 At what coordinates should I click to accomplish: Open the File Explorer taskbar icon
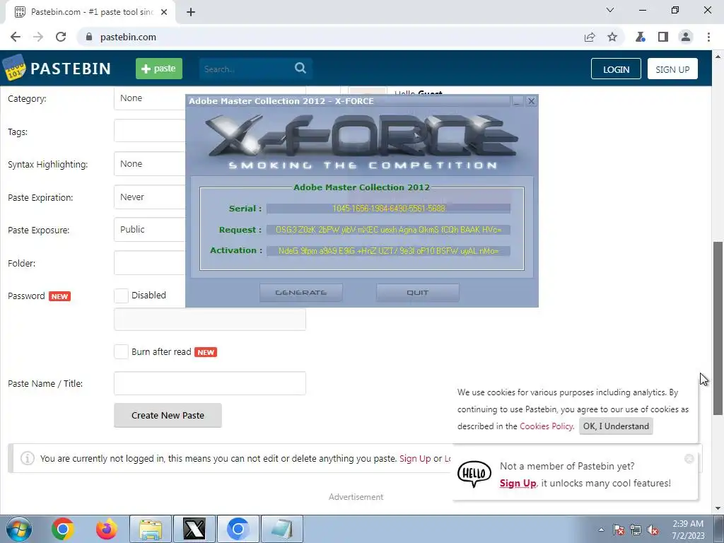click(x=151, y=529)
